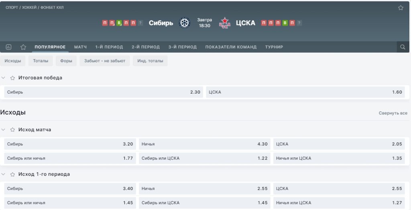Viewport: 411px width, 210px height.
Task: Open the Турнир tab
Action: [x=274, y=47]
